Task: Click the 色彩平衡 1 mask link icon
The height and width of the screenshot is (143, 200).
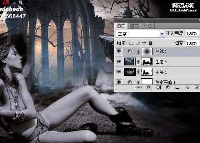Action: (138, 82)
